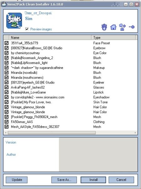Toggle checkbox for AvikaPang-AF_lashes02
Screen dimensions: 141x189
[x=7, y=87]
